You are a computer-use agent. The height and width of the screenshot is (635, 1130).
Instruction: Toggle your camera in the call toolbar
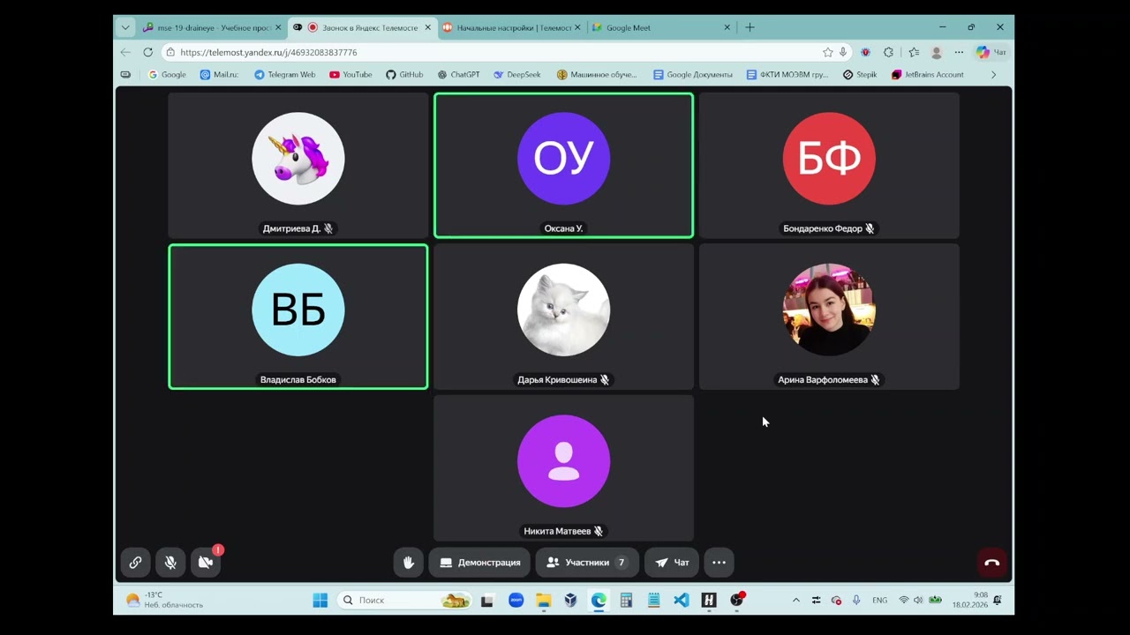pos(206,563)
